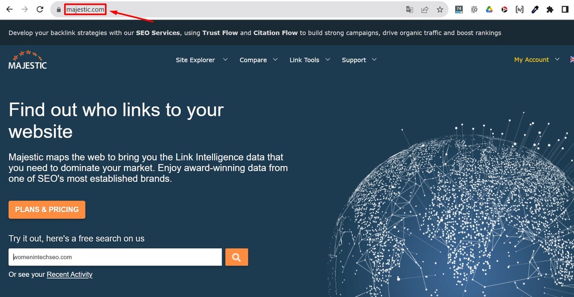Click "Try it out, here's a free search on us"
The image size is (574, 297).
click(x=76, y=239)
